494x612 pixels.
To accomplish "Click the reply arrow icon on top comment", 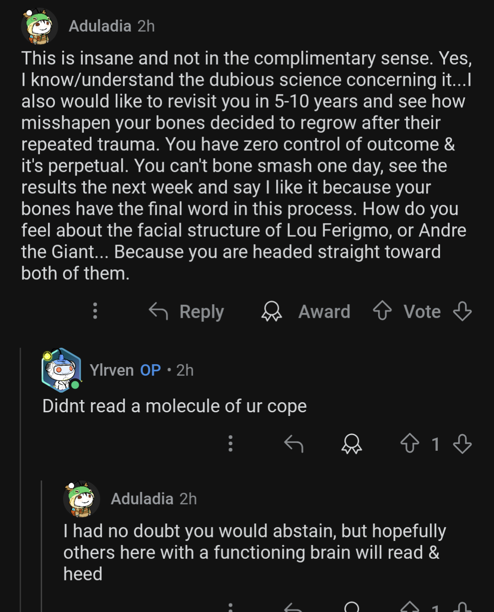I will click(x=158, y=311).
